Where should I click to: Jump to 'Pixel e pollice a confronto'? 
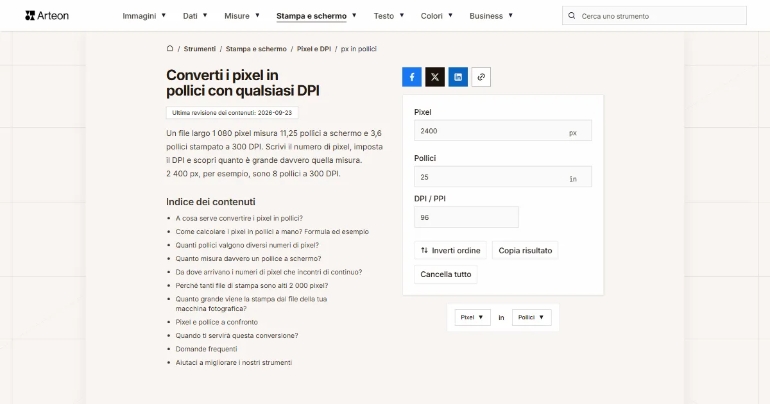point(217,322)
